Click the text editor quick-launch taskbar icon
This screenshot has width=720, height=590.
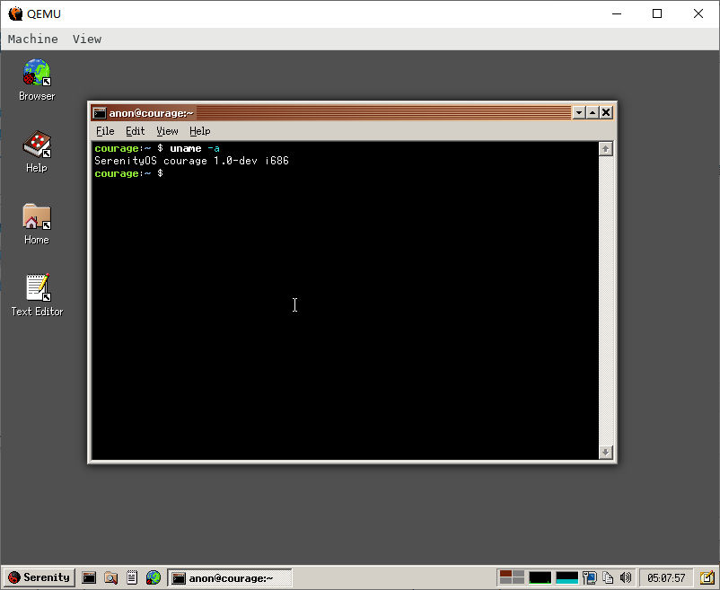click(132, 577)
